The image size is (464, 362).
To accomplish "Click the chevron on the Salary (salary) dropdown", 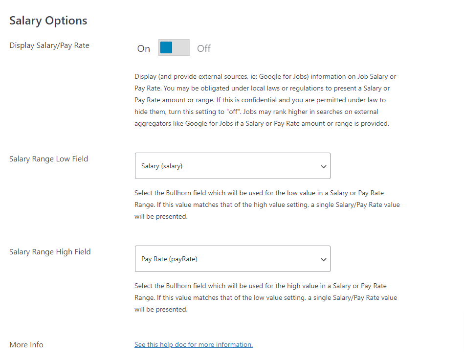I will (x=323, y=166).
